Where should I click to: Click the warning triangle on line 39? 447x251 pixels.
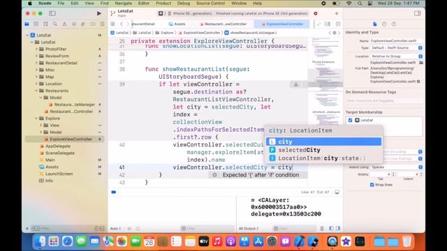coord(296,84)
